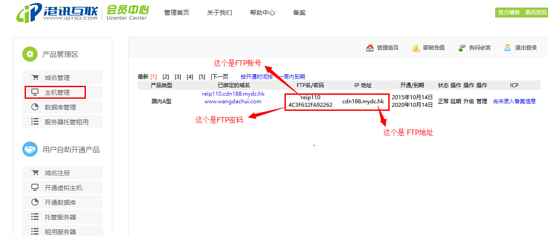Go to page [3] of the list
The image size is (548, 236).
(178, 77)
